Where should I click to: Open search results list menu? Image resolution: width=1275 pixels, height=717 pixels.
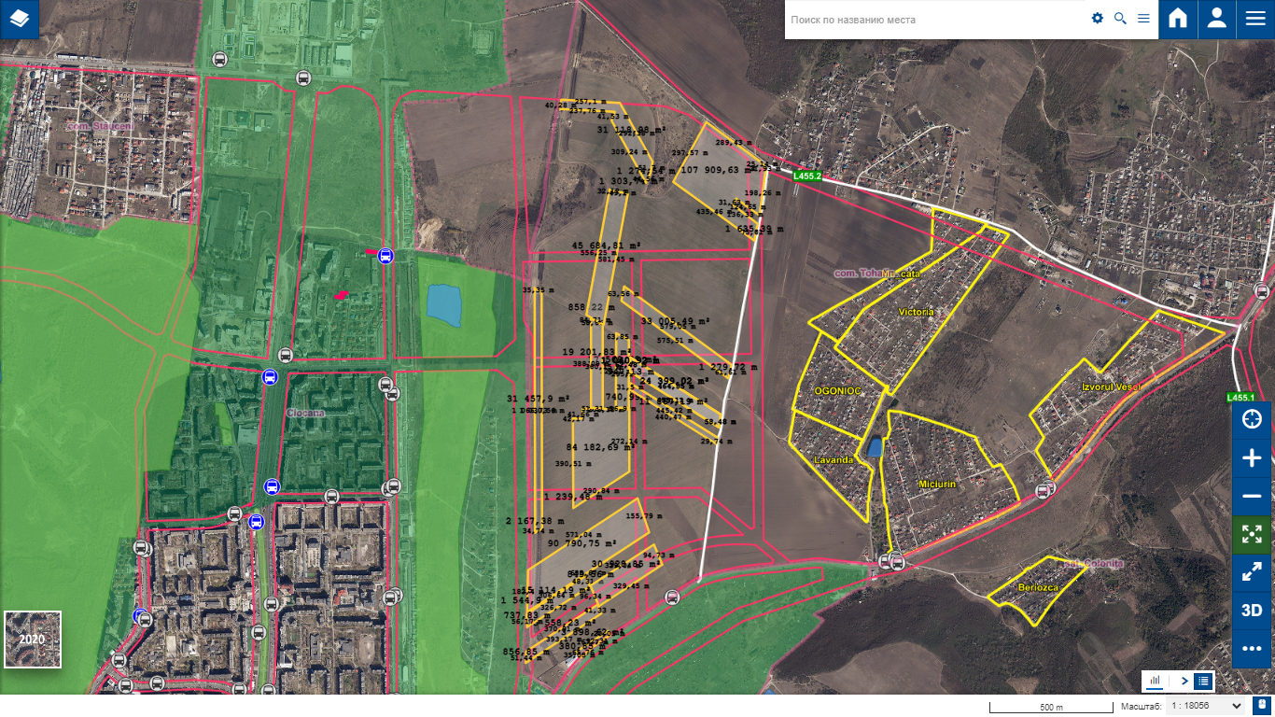1143,19
